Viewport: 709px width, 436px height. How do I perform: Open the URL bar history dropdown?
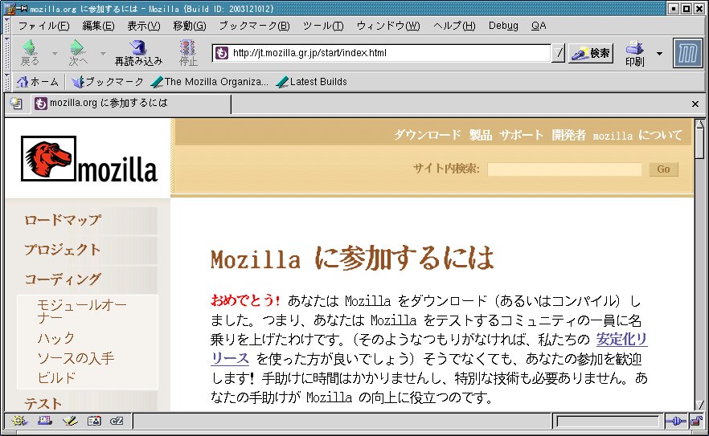pyautogui.click(x=559, y=53)
